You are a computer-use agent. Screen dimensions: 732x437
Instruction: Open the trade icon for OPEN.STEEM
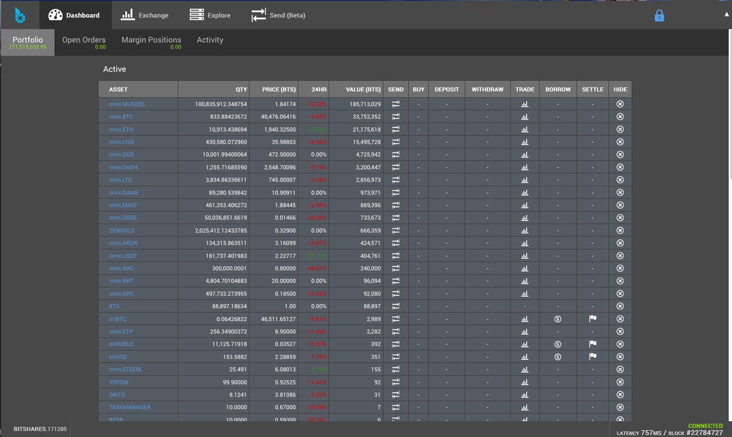tap(524, 369)
